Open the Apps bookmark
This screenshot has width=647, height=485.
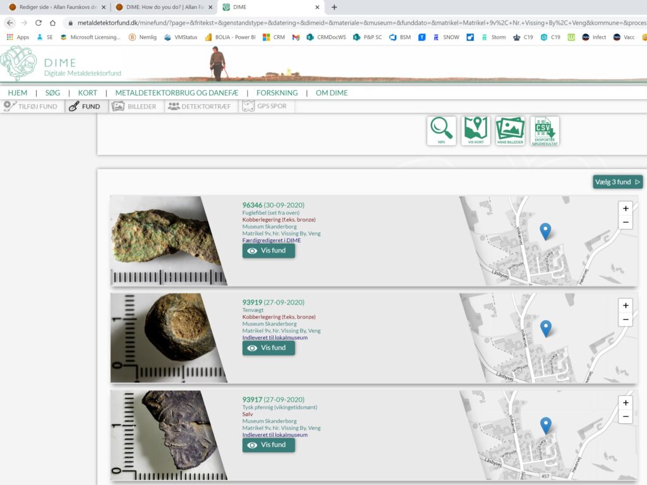tap(18, 37)
